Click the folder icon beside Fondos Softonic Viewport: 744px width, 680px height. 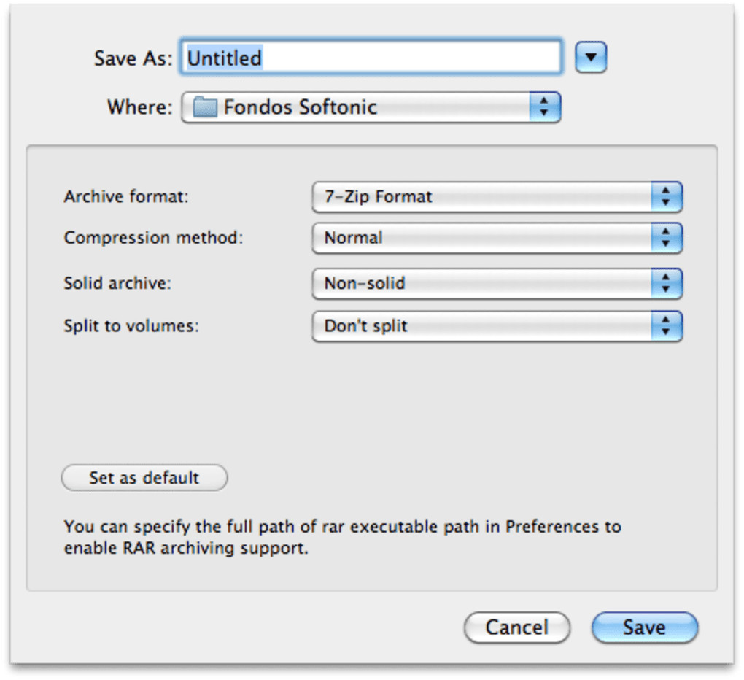point(206,108)
